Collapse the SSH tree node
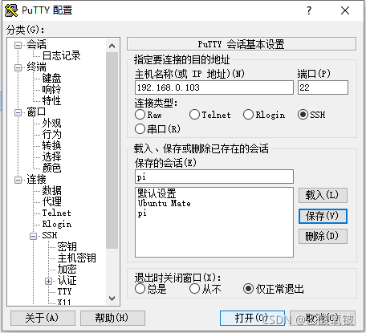This screenshot has height=333, width=366. point(33,236)
